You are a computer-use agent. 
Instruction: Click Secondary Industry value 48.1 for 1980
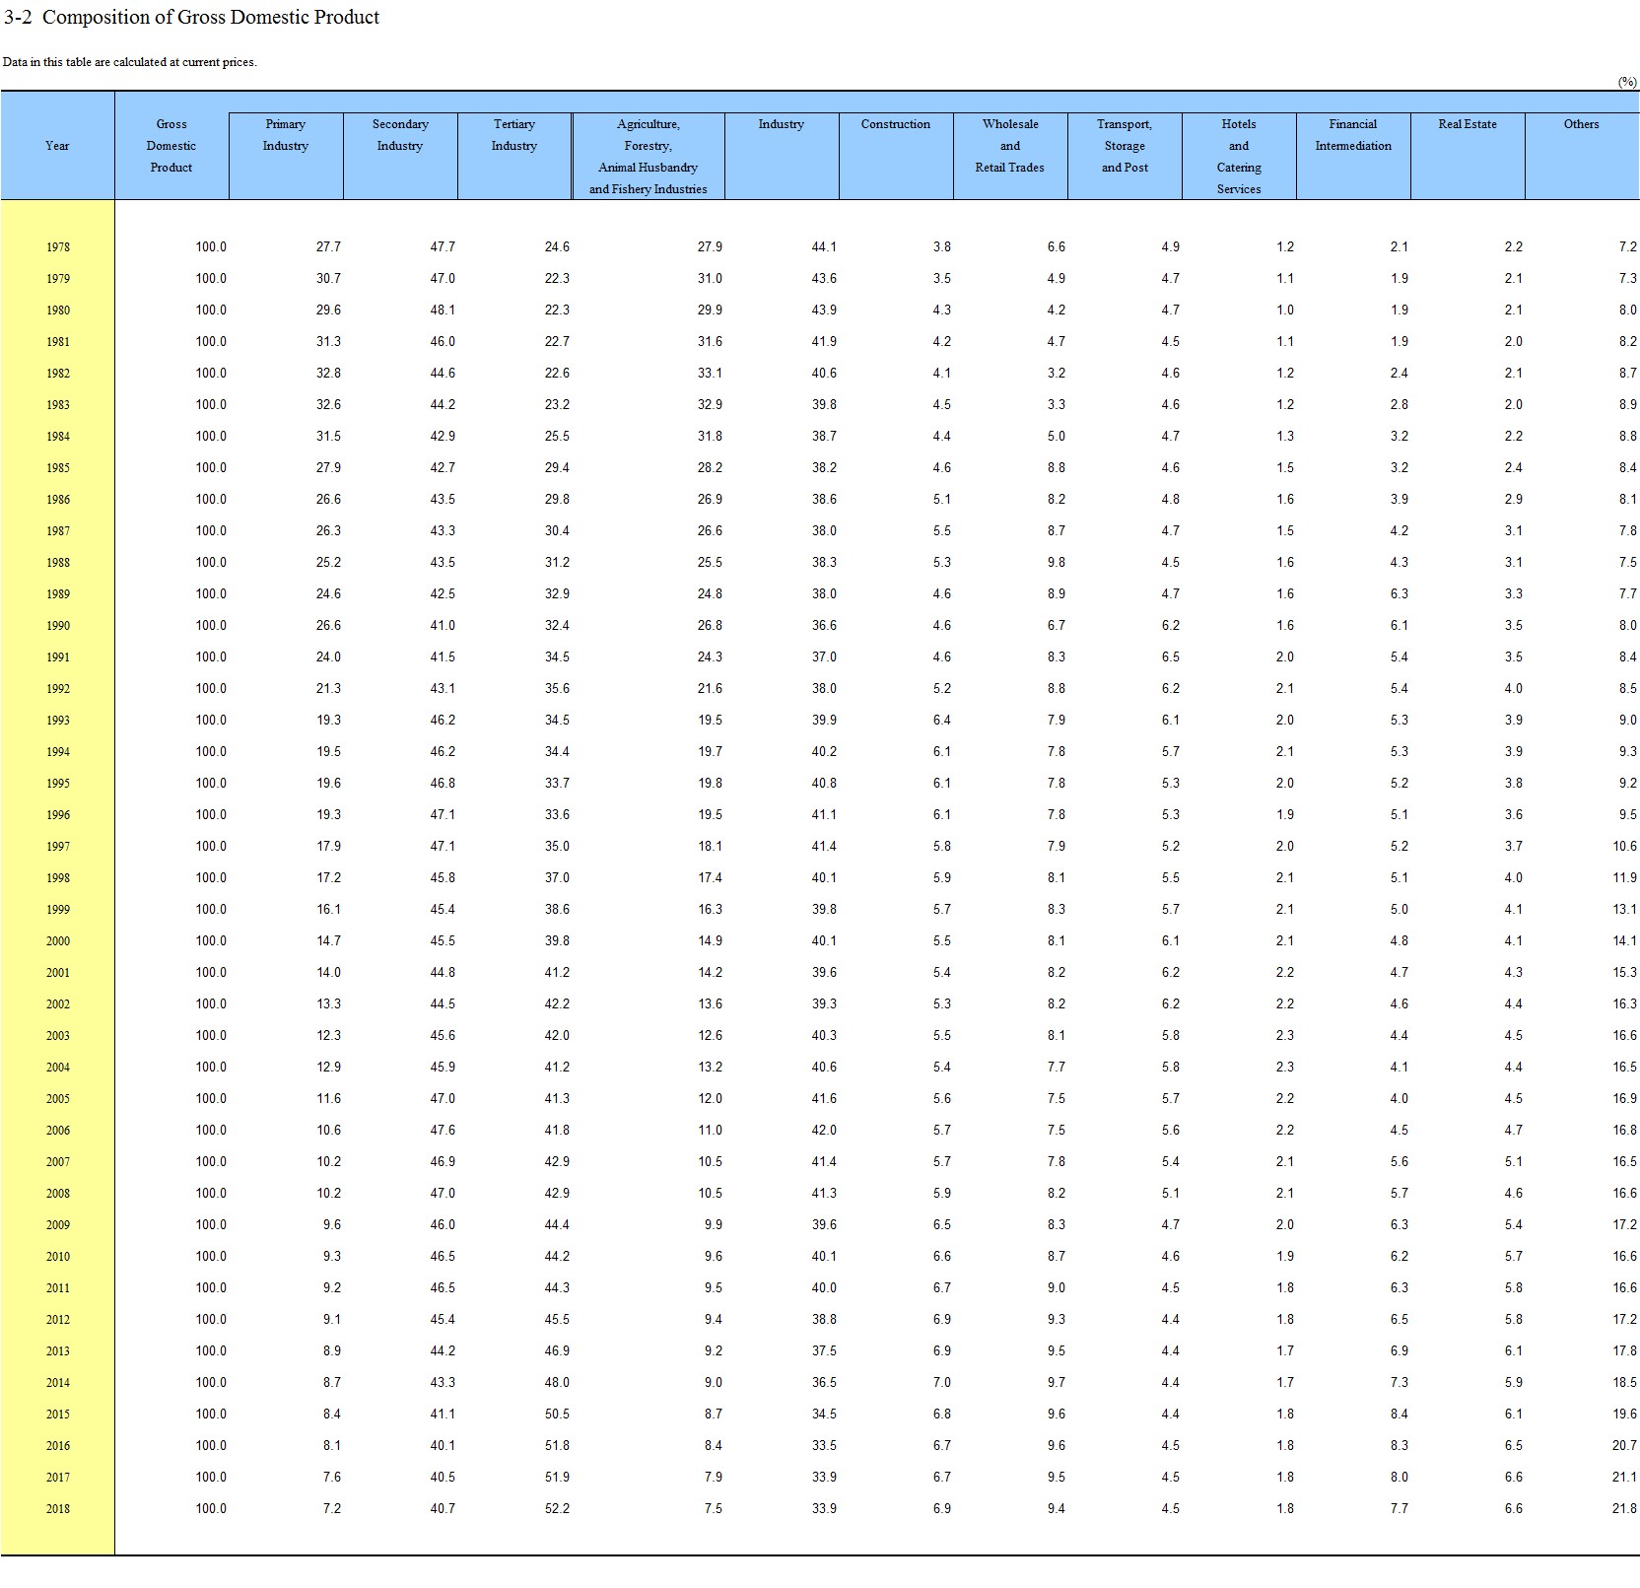click(443, 311)
